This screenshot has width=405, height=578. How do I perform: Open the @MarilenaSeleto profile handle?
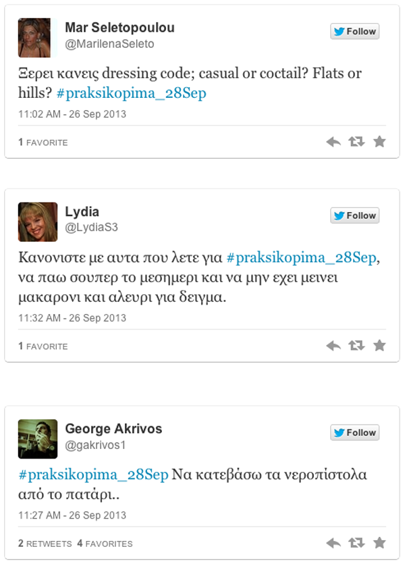(109, 44)
